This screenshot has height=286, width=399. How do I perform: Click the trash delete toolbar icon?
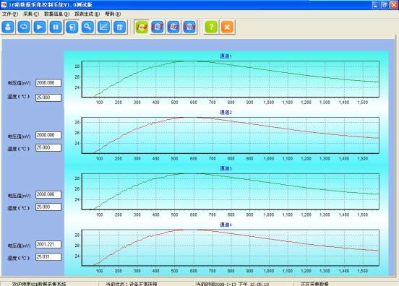[x=120, y=27]
